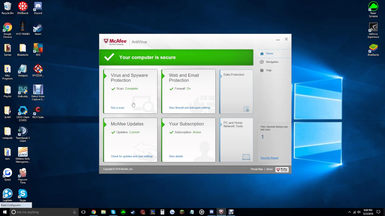Viewport: 385px width, 216px height.
Task: Open Chrome from the taskbar
Action: [94, 212]
